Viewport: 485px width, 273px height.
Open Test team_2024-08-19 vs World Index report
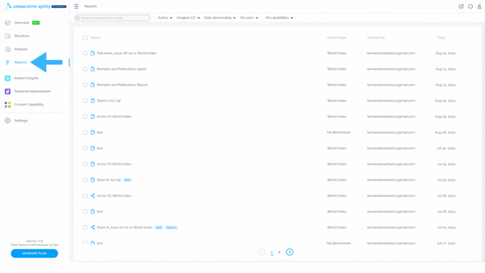(126, 53)
